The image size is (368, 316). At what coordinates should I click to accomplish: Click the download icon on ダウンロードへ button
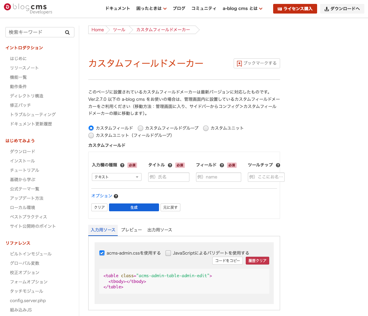click(x=326, y=9)
